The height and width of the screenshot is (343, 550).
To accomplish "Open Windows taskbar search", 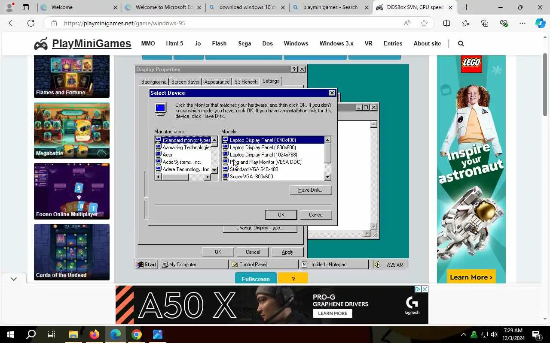I will click(x=31, y=334).
